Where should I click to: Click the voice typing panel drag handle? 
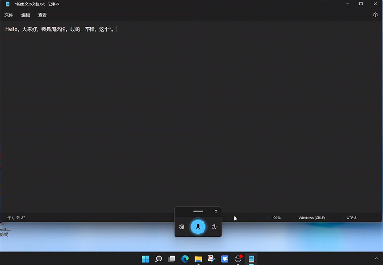point(198,211)
